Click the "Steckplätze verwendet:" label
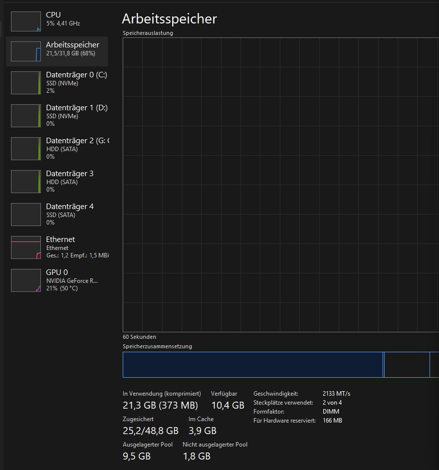Screen dimensions: 439x470 coord(283,403)
